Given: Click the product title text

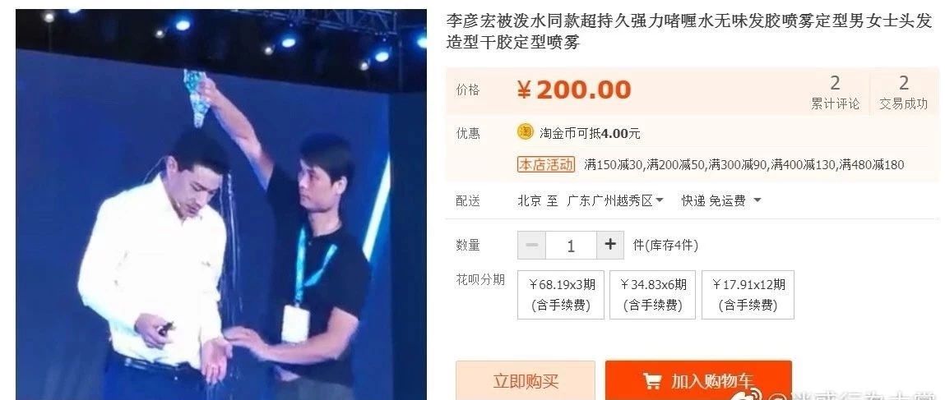Looking at the screenshot, I should pyautogui.click(x=689, y=32).
